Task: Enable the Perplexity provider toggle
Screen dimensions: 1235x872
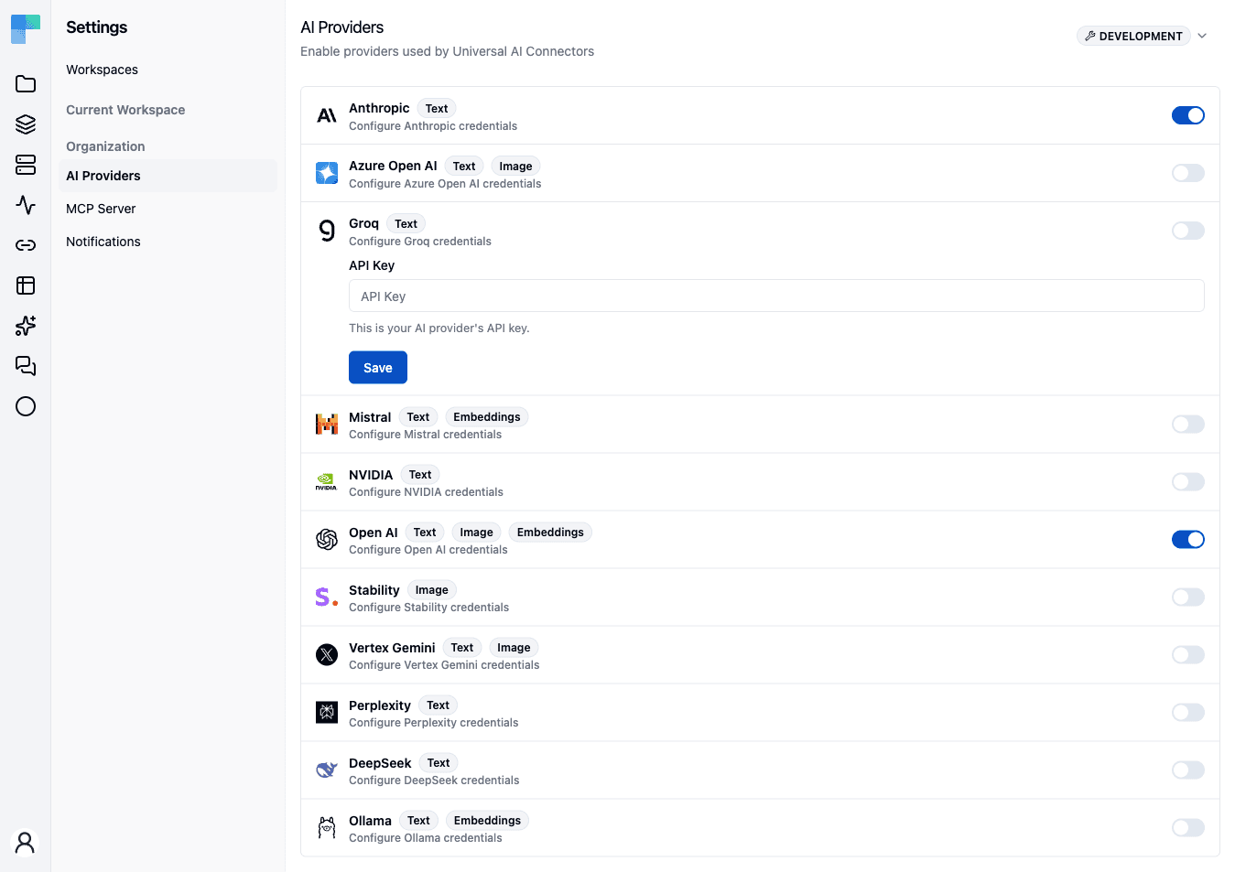Action: click(1188, 712)
